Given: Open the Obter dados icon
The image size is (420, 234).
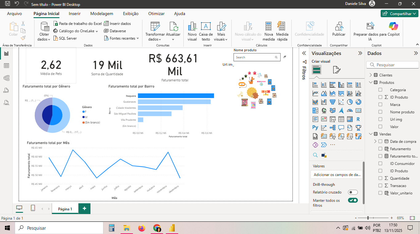Looking at the screenshot, I should (x=45, y=28).
